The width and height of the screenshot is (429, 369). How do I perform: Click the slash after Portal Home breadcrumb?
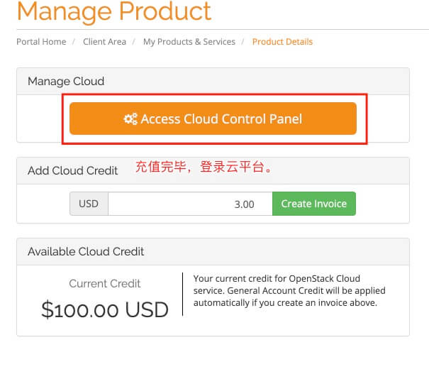(x=74, y=42)
